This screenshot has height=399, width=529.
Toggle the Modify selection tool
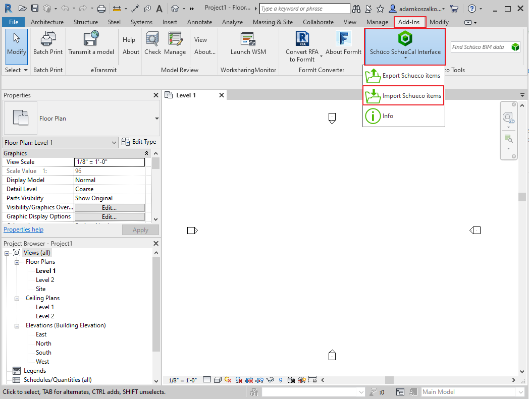(x=17, y=43)
